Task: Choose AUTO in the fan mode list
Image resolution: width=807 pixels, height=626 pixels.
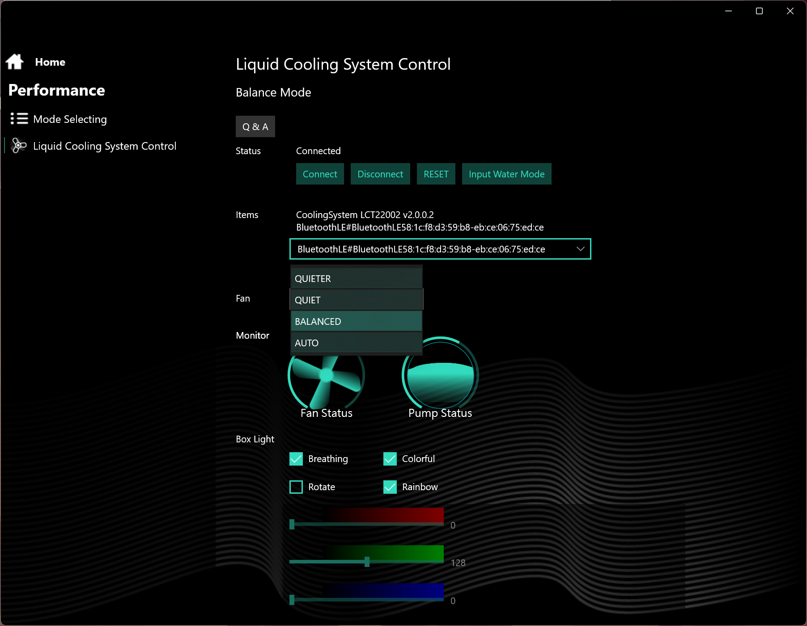Action: pyautogui.click(x=356, y=343)
